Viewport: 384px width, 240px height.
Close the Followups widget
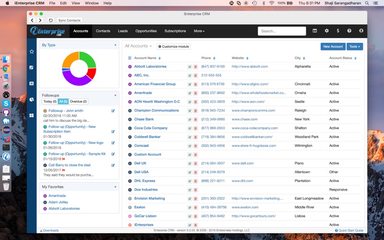[x=115, y=95]
